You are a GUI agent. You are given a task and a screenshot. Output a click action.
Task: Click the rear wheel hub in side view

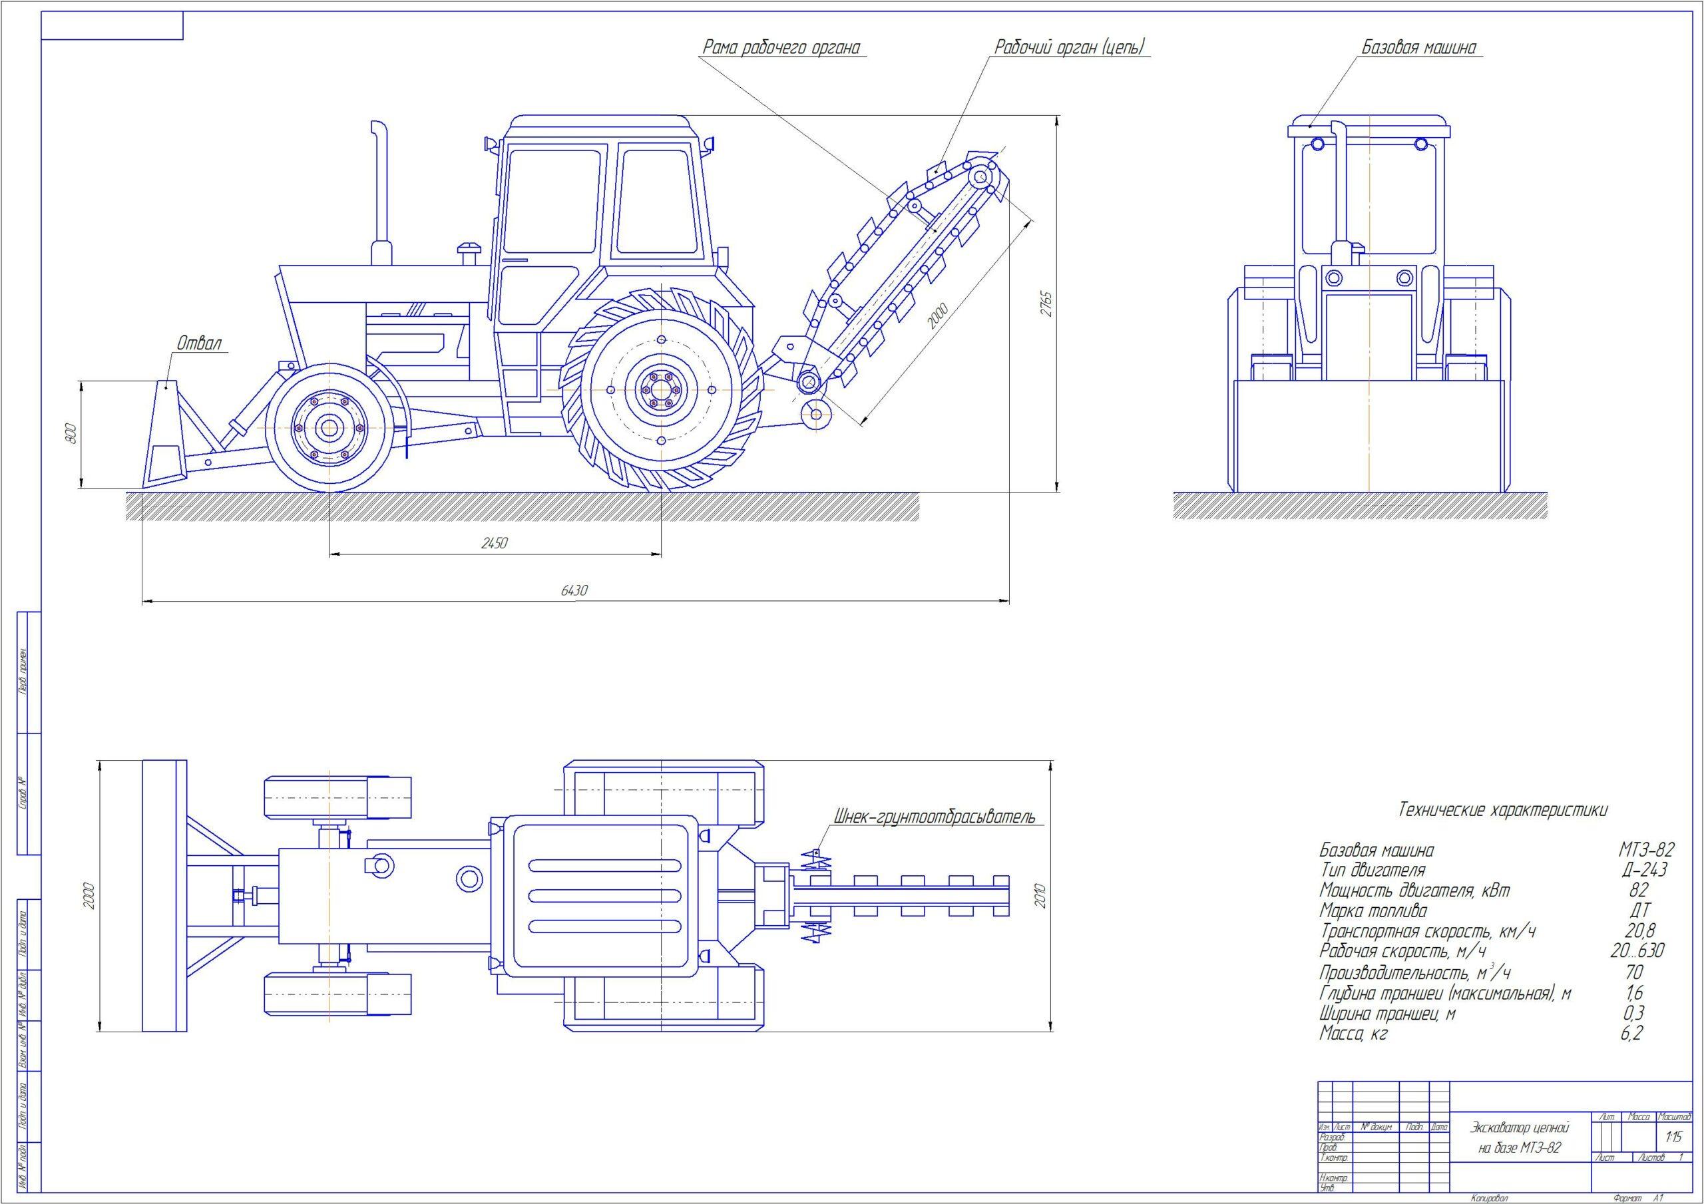660,389
